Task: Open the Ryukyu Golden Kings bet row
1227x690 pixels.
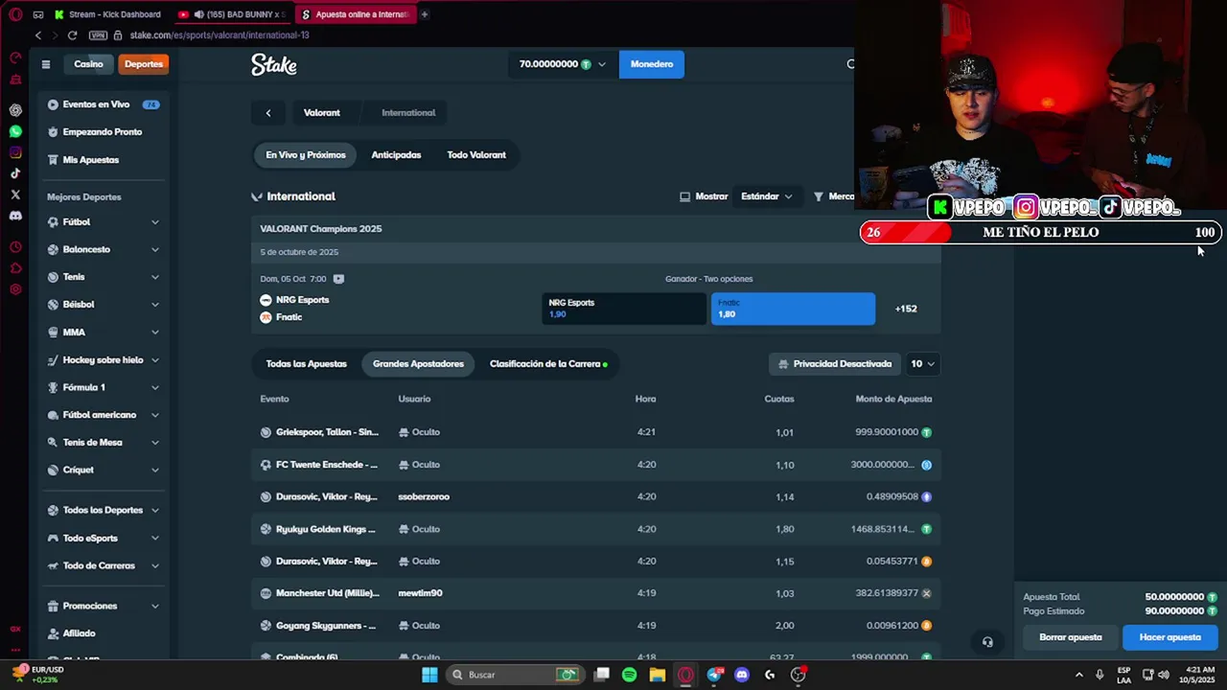Action: [x=596, y=529]
